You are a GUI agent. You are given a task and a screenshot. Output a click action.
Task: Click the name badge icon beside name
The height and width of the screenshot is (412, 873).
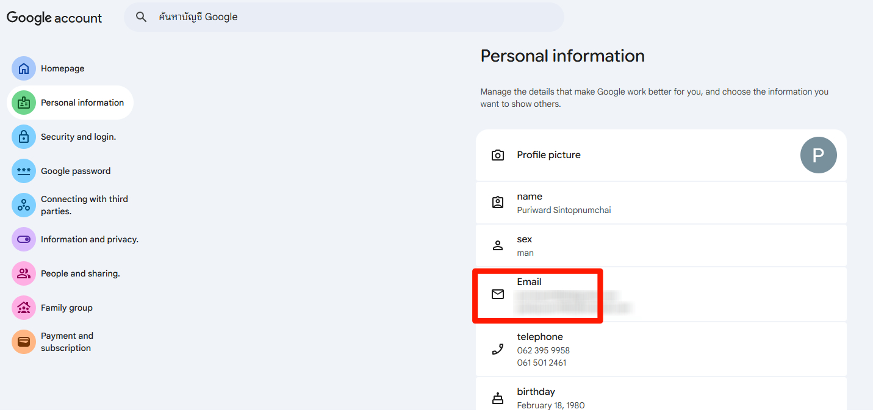click(498, 202)
